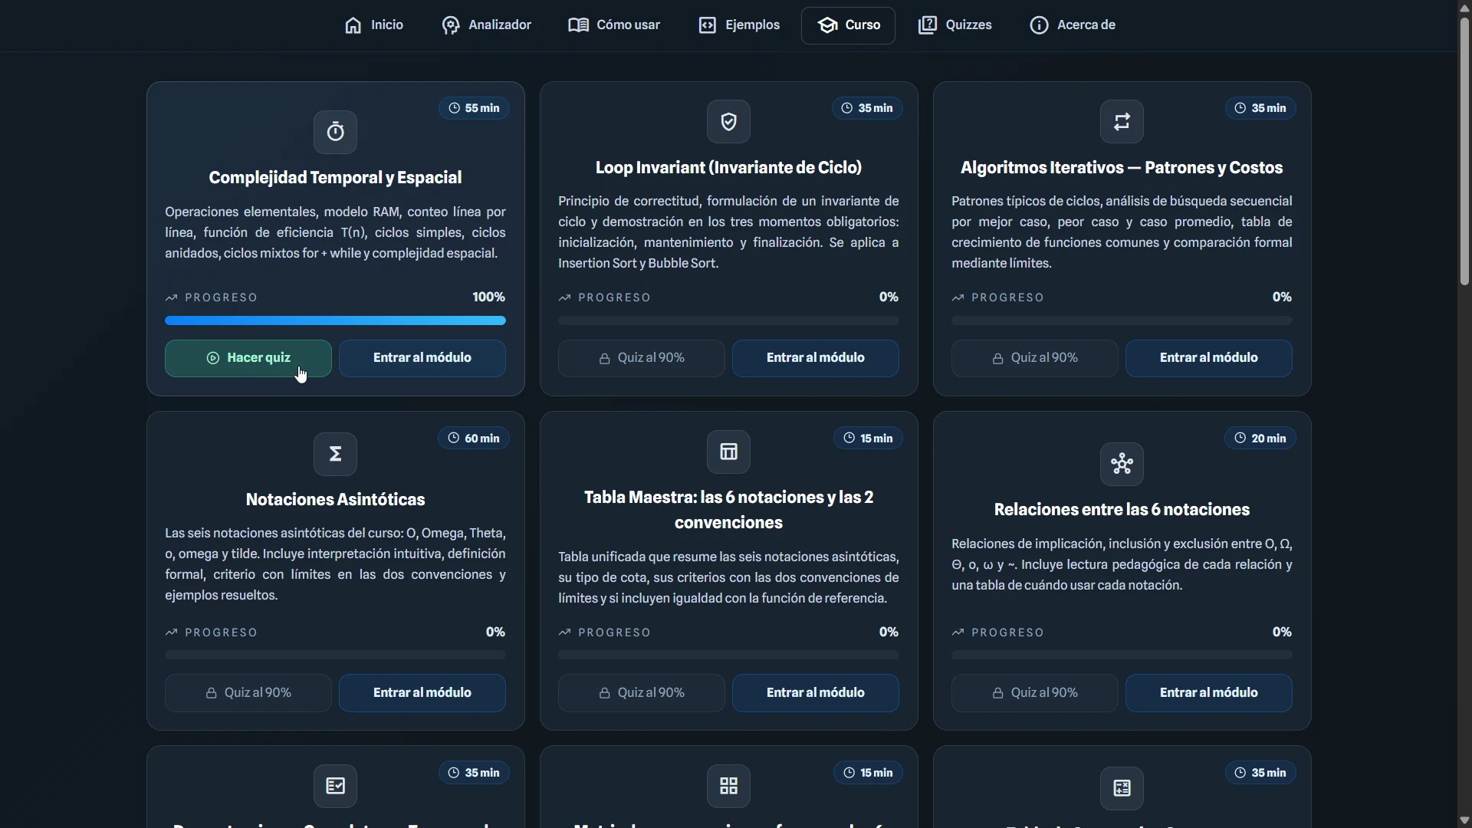The width and height of the screenshot is (1472, 828).
Task: Enter the Relaciones entre las 6 notaciones module
Action: 1209,693
